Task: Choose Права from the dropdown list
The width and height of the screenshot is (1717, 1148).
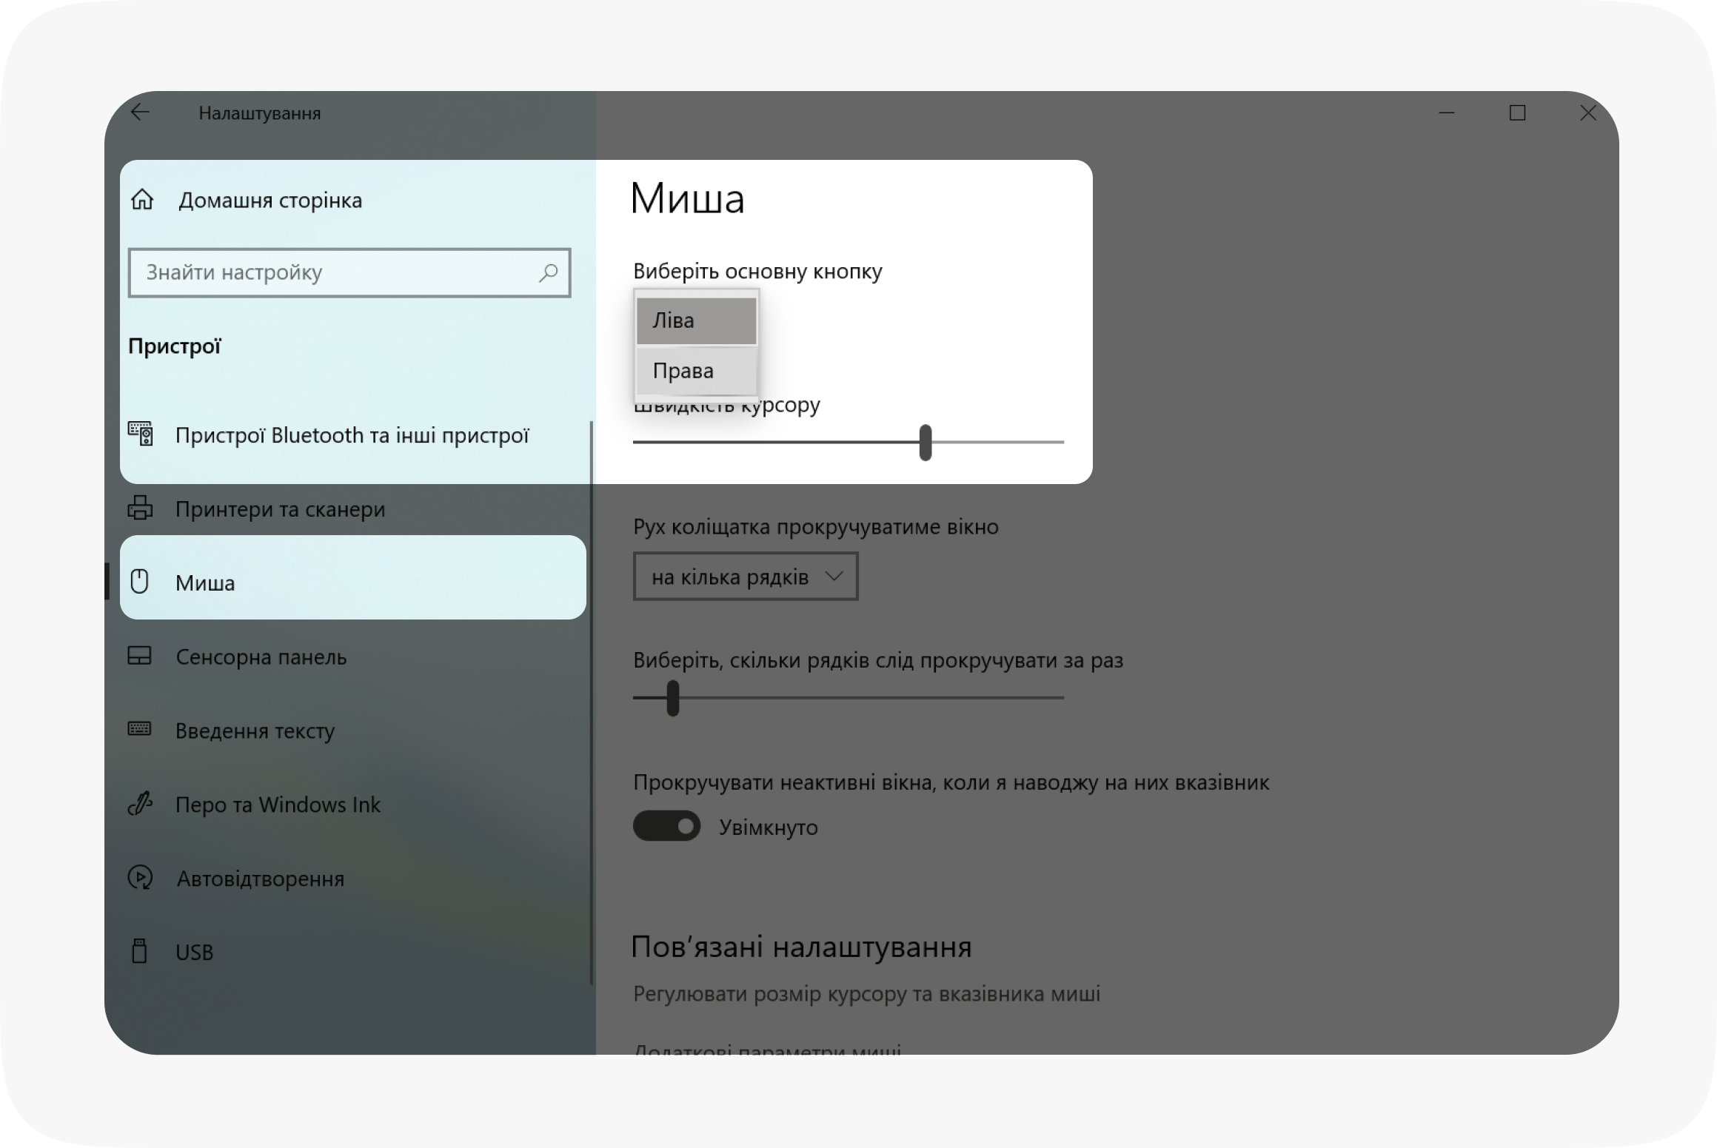Action: pyautogui.click(x=696, y=371)
